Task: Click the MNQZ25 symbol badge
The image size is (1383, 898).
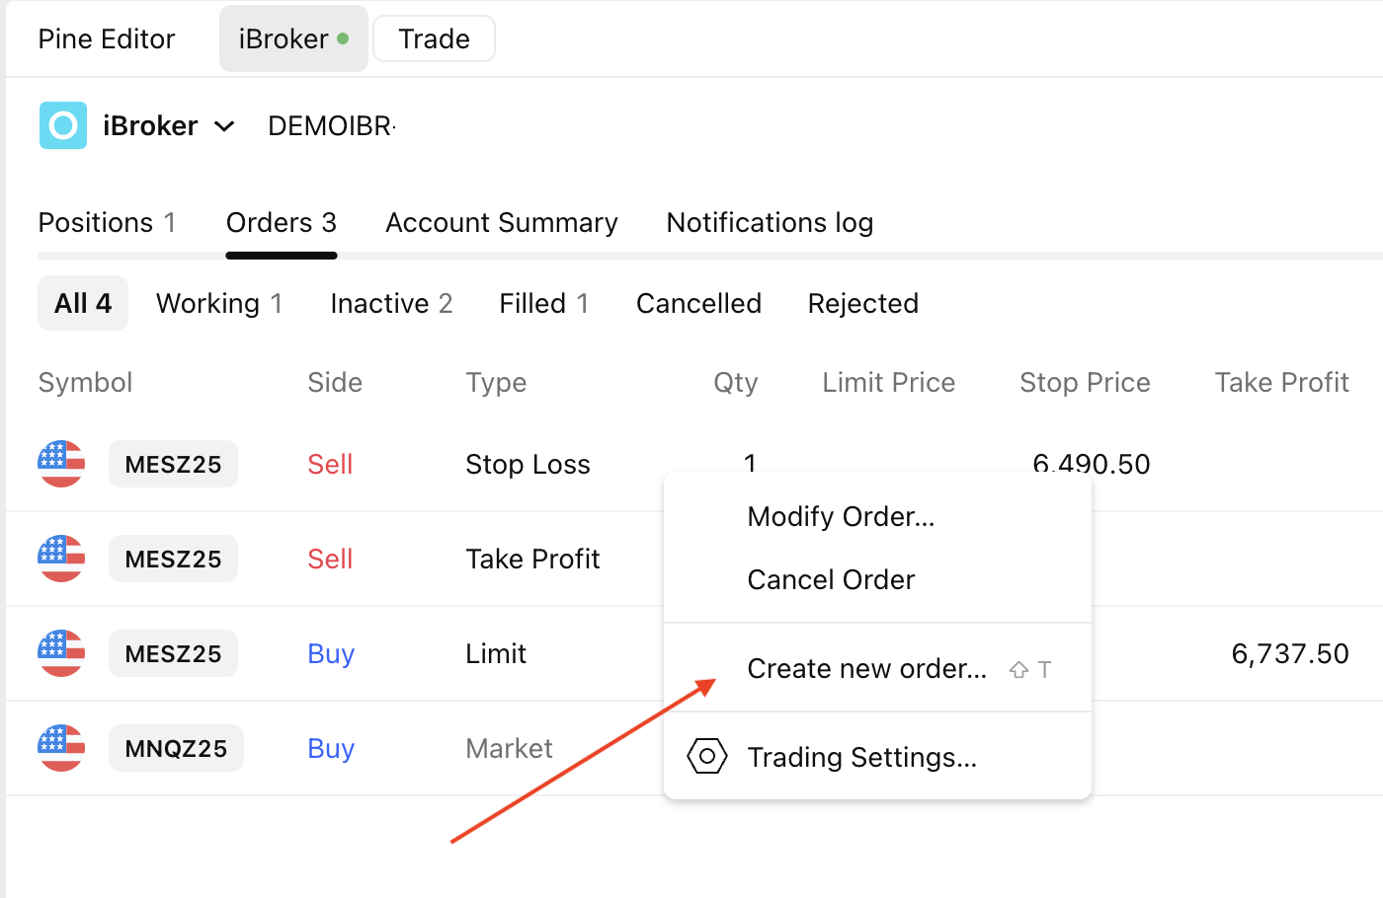Action: (176, 749)
